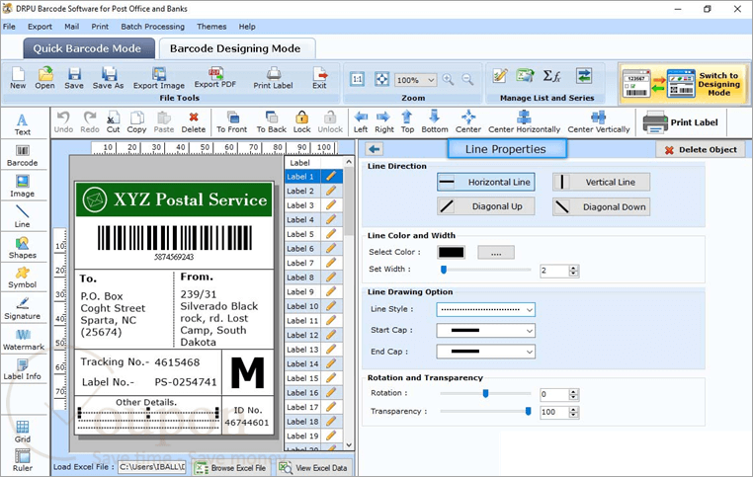This screenshot has height=477, width=753.
Task: Align object to Top
Action: tap(407, 121)
